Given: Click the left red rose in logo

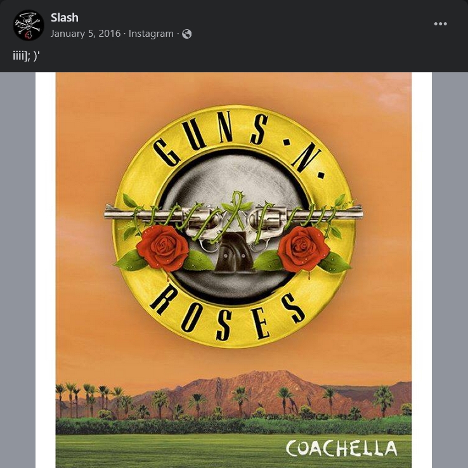Looking at the screenshot, I should point(163,249).
